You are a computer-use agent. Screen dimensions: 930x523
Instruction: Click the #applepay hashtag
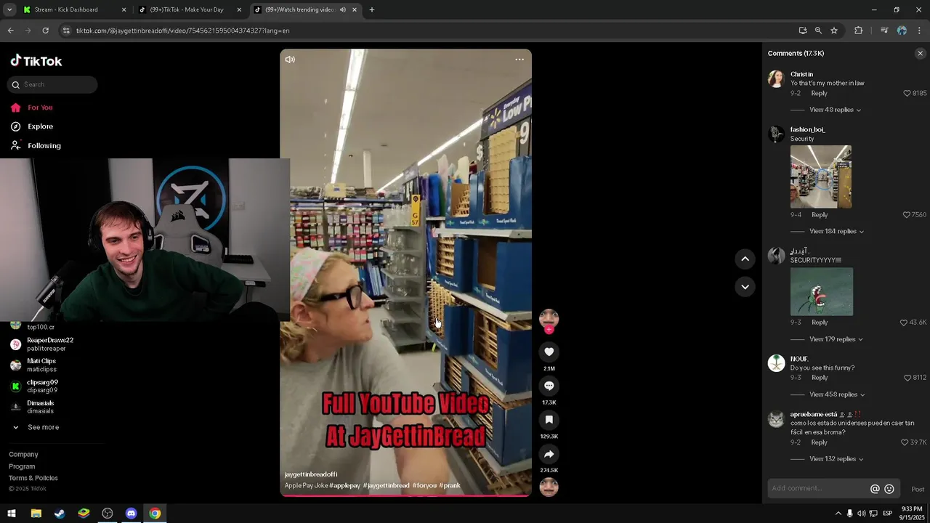(x=344, y=485)
